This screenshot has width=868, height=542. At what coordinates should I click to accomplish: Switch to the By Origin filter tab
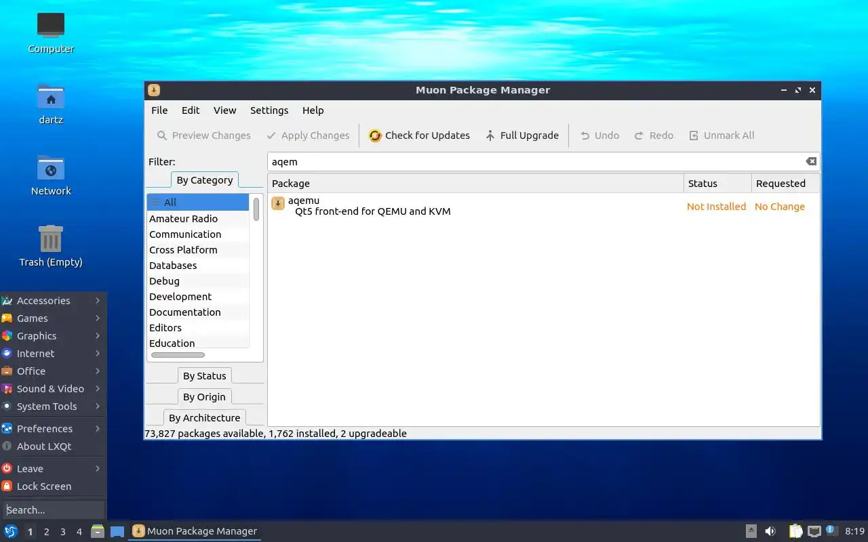click(204, 397)
